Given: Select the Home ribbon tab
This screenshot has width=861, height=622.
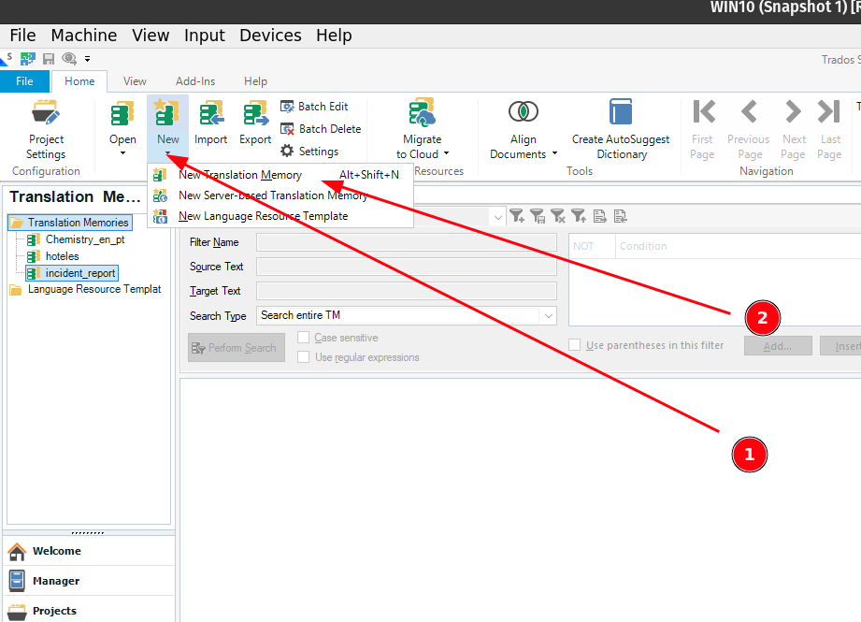Looking at the screenshot, I should tap(79, 81).
